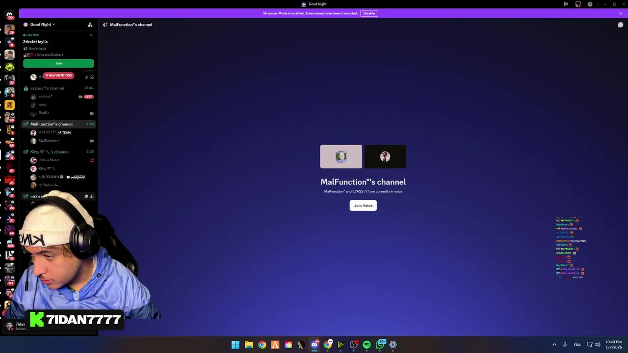Show hidden system tray icons

(x=554, y=345)
